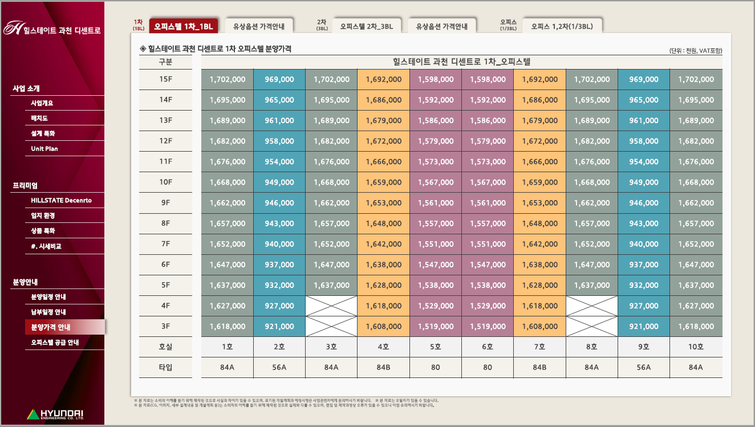Switch to the 오피스텔 2차_3BL tab
Viewport: 755px width, 427px height.
click(366, 26)
